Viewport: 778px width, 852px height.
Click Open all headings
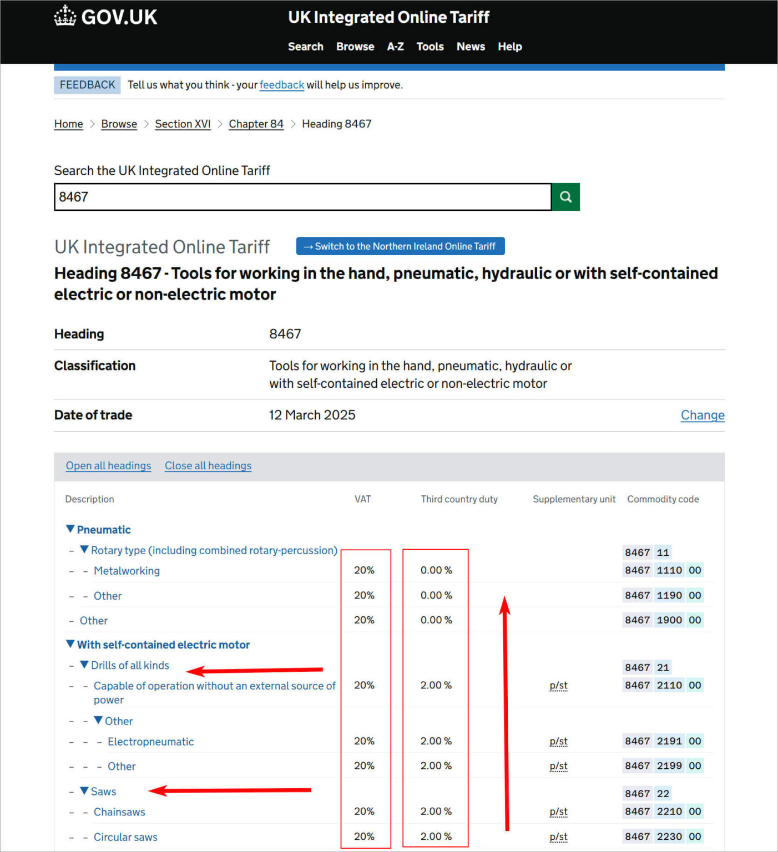108,465
